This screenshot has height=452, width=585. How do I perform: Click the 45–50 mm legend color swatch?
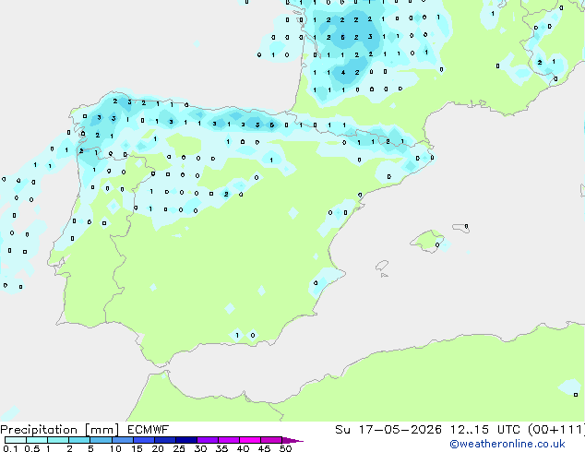271,440
